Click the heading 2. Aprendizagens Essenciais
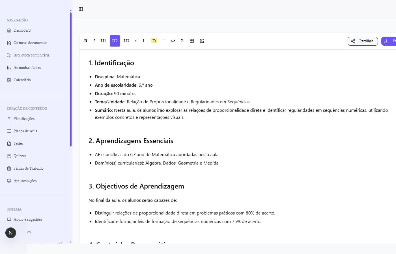 tap(131, 141)
